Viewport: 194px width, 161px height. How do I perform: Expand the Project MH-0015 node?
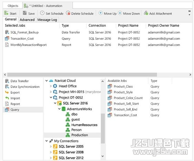pos(51,92)
